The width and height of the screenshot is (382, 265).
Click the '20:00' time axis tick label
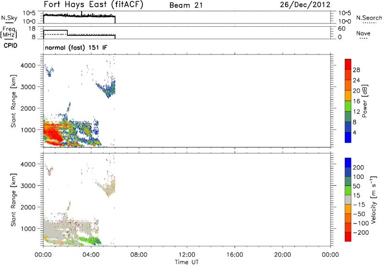coord(283,255)
